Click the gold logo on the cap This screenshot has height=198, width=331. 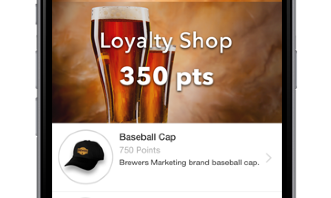coord(83,151)
